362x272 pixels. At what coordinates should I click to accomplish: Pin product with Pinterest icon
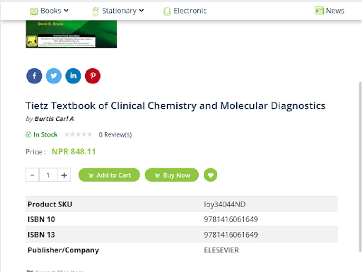[93, 76]
